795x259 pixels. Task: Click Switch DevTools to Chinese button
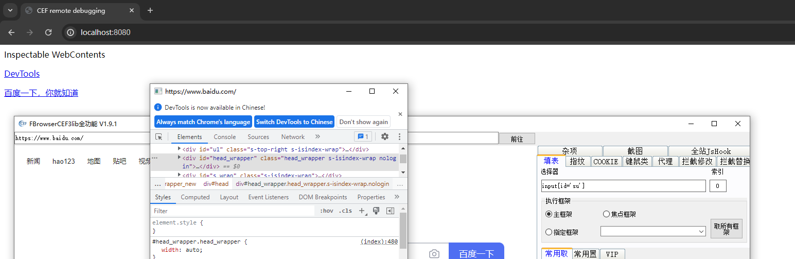click(x=294, y=122)
